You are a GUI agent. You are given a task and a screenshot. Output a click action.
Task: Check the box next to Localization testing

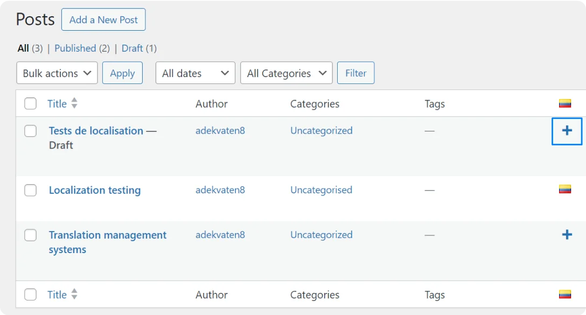coord(30,190)
